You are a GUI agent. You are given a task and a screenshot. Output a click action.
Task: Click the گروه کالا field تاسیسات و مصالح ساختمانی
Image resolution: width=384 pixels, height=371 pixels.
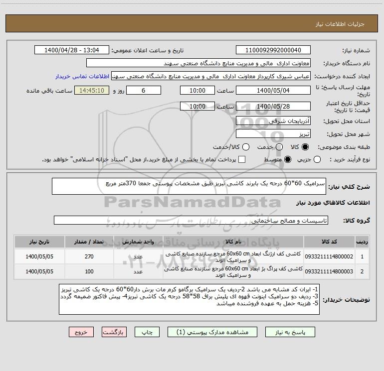[191, 220]
